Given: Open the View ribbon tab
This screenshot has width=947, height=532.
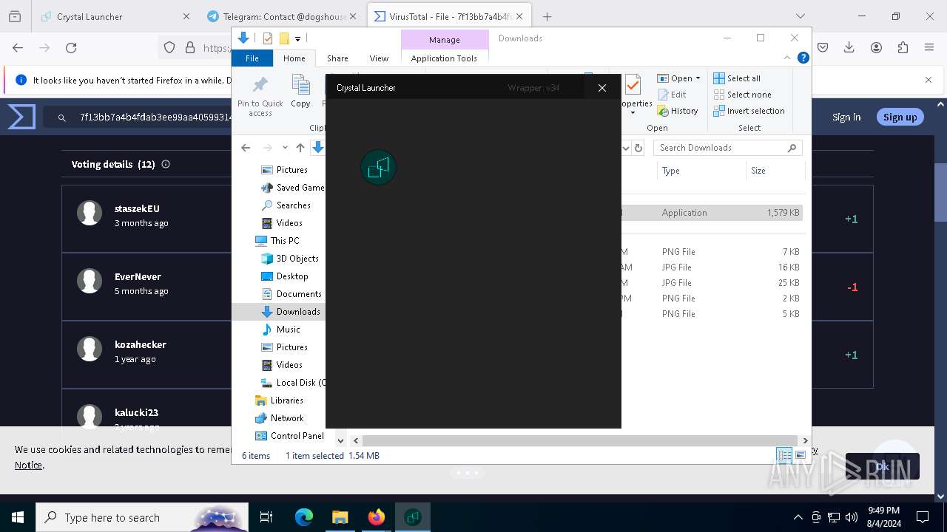Looking at the screenshot, I should click(x=379, y=58).
